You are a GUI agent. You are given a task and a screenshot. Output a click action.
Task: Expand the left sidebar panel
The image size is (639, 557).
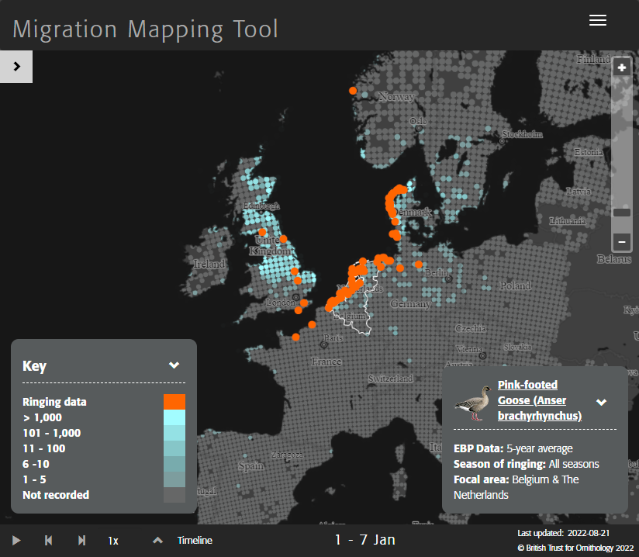tap(16, 67)
